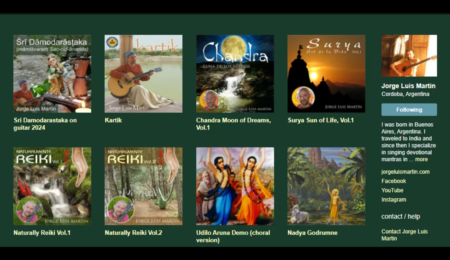Click the Sri Damodarastaka on guitar 2024 title
This screenshot has height=260, width=450.
click(45, 124)
